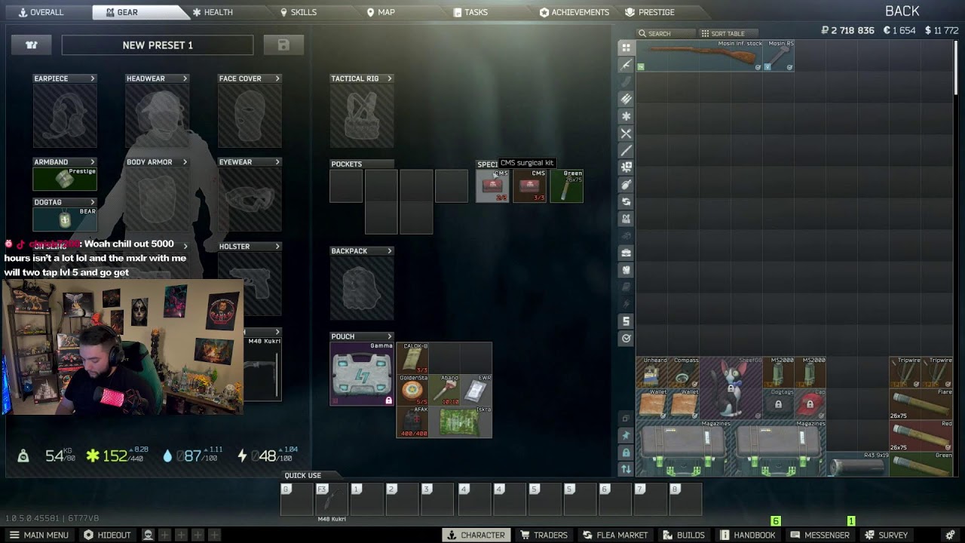This screenshot has width=965, height=543.
Task: Expand the Face Cover slot arrow
Action: (277, 78)
